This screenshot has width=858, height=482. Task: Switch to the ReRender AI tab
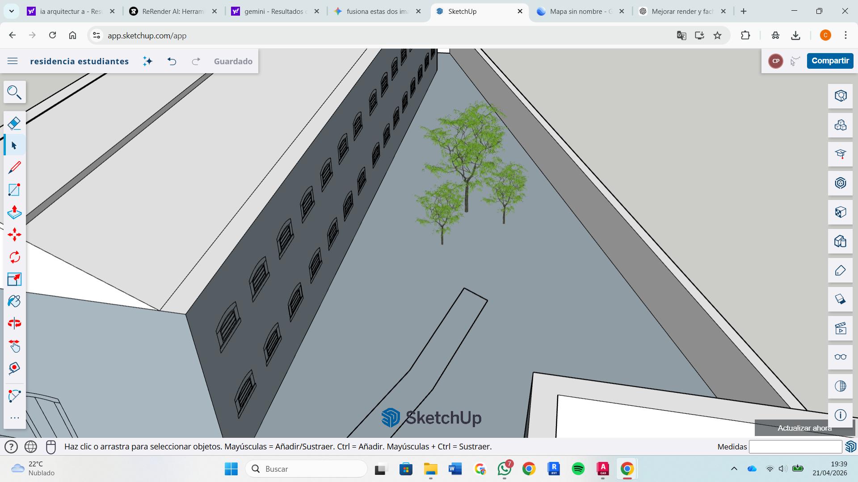pyautogui.click(x=172, y=12)
